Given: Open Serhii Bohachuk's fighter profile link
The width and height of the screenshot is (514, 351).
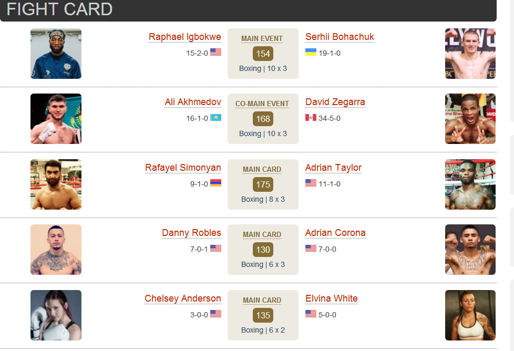Looking at the screenshot, I should 340,37.
